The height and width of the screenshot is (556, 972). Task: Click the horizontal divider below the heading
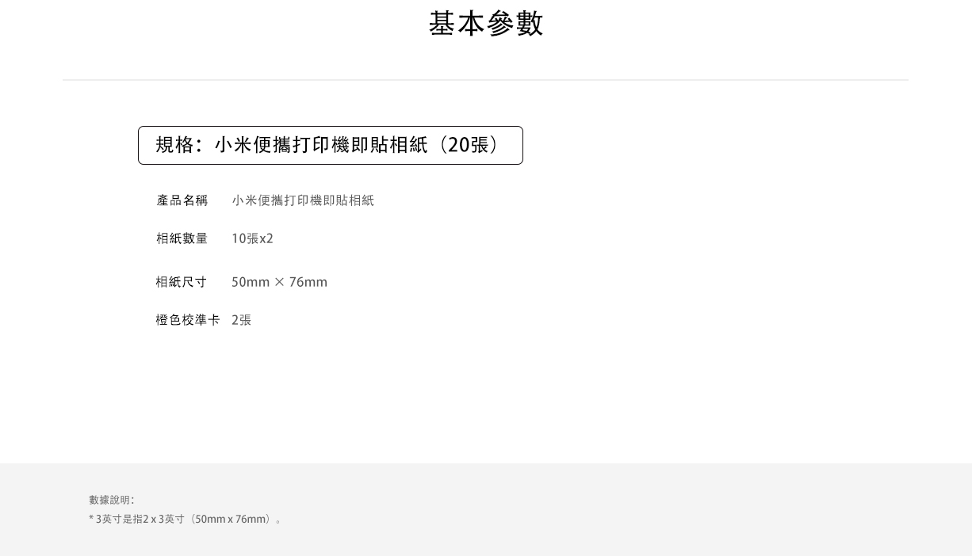pos(485,80)
